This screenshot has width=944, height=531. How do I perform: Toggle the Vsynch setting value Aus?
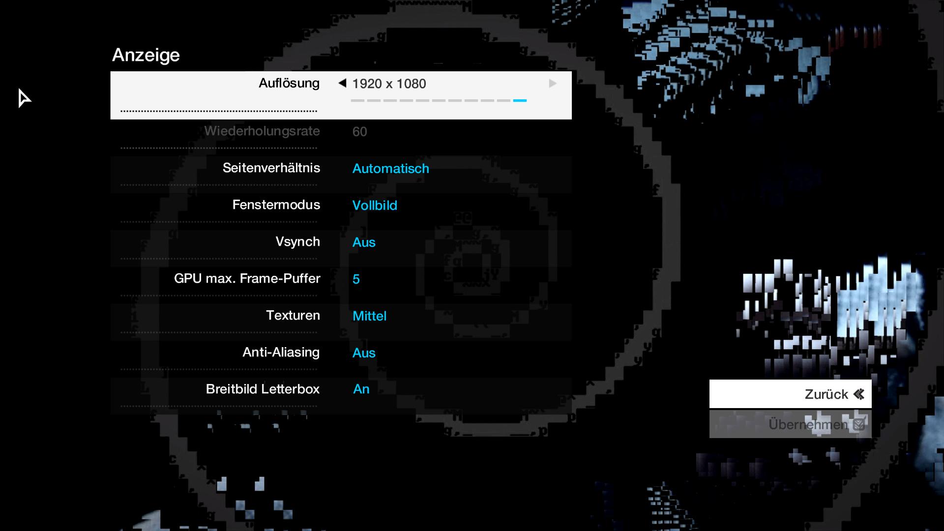point(364,242)
